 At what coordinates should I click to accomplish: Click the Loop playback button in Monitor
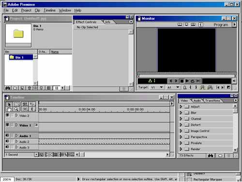click(193, 81)
